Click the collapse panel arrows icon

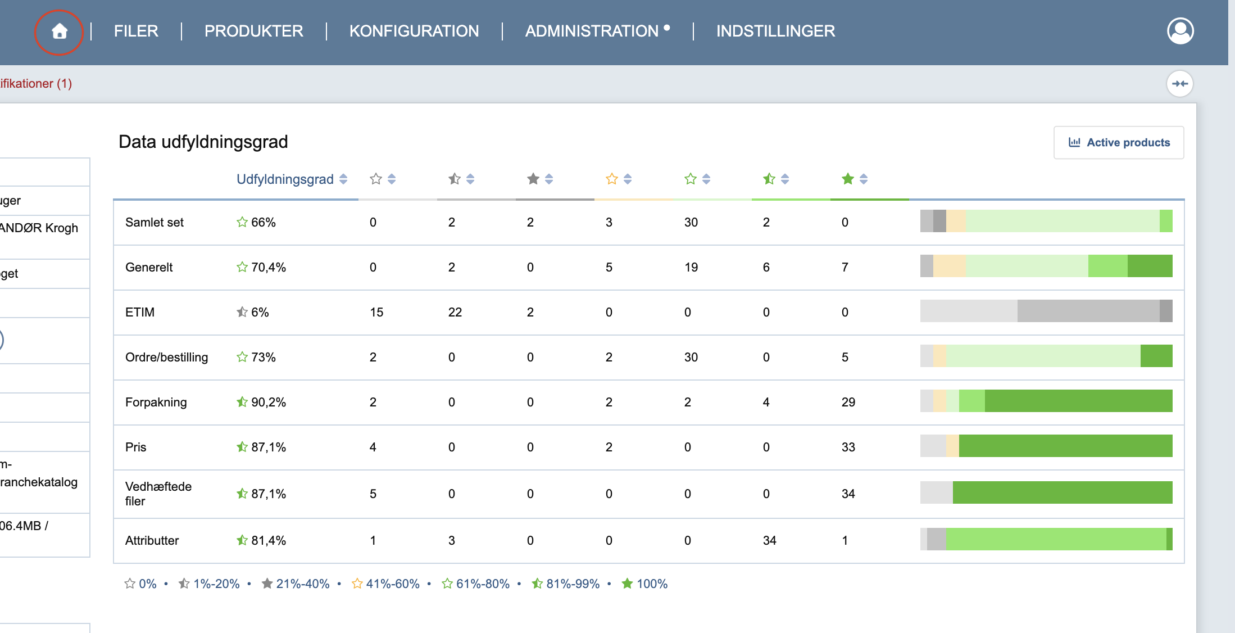[1180, 84]
